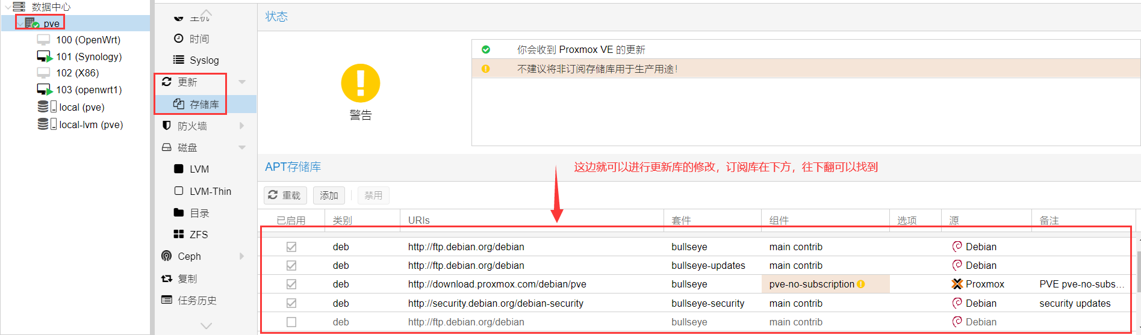Screen dimensions: 1141x335
Task: Select the security updates comment cell
Action: tap(1083, 303)
